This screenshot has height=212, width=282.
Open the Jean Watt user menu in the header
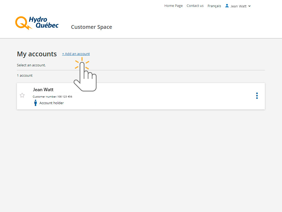[238, 6]
